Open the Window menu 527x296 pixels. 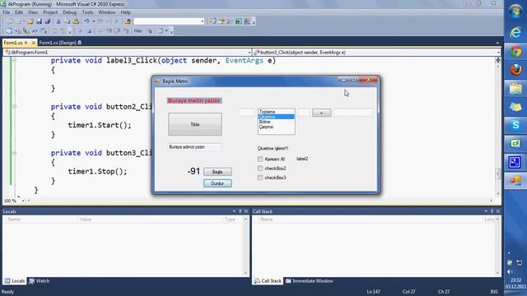pyautogui.click(x=107, y=12)
